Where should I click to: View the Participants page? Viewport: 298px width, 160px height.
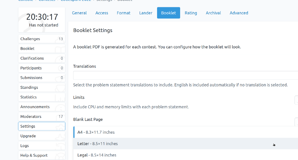pos(41,68)
